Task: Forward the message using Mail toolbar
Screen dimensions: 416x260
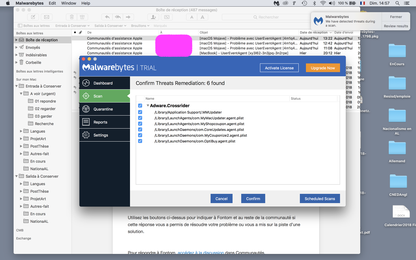Action: click(128, 17)
